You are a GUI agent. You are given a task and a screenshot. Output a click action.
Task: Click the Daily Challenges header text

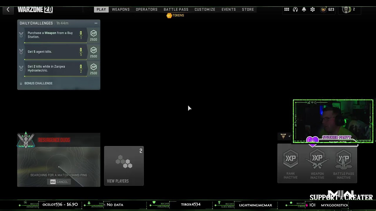tap(36, 23)
